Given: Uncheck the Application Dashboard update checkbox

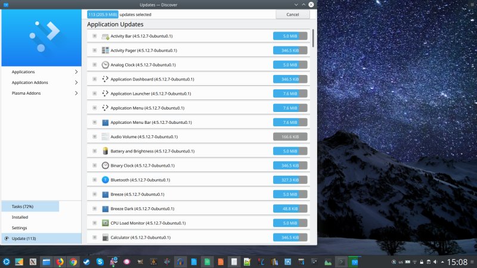Looking at the screenshot, I should pos(95,79).
